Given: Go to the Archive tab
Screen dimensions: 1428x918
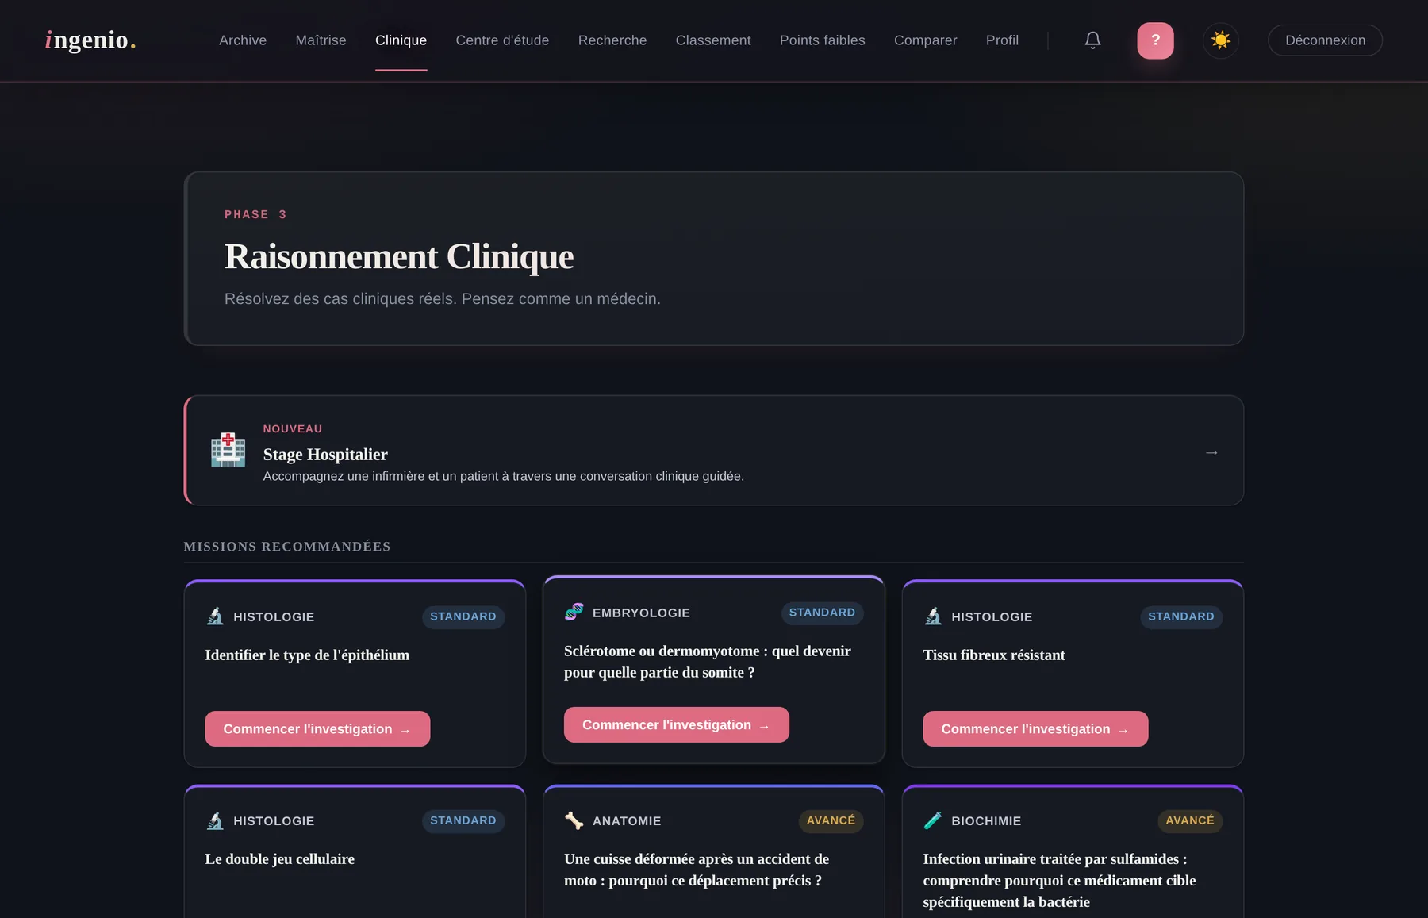Looking at the screenshot, I should (243, 40).
